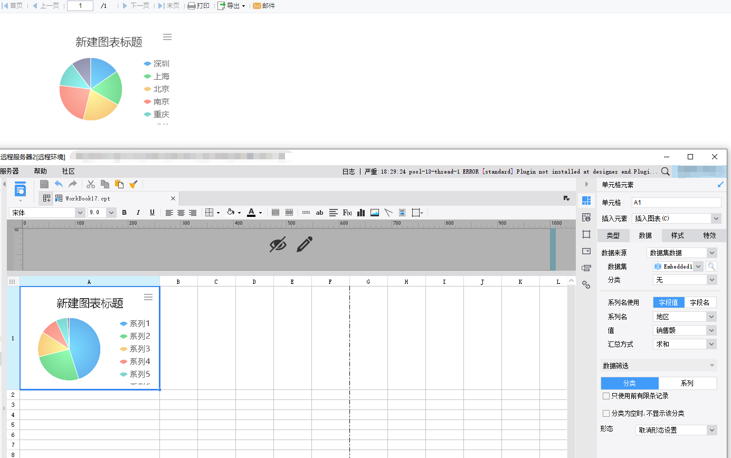Open the 系列名 dropdown showing 地区
Image resolution: width=731 pixels, height=458 pixels.
tap(685, 317)
